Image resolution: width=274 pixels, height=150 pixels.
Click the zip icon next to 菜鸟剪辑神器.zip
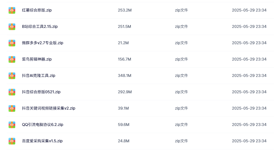tap(12, 59)
